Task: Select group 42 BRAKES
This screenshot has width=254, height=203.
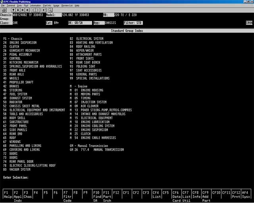Action: tap(11, 86)
